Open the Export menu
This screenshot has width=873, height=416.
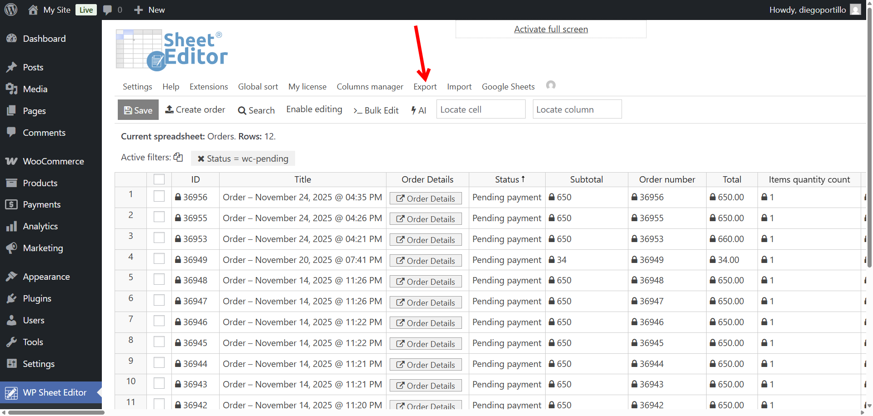pyautogui.click(x=425, y=86)
